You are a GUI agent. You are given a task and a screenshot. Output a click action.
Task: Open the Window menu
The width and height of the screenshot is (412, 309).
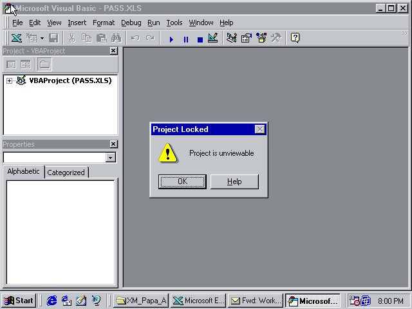tap(201, 23)
